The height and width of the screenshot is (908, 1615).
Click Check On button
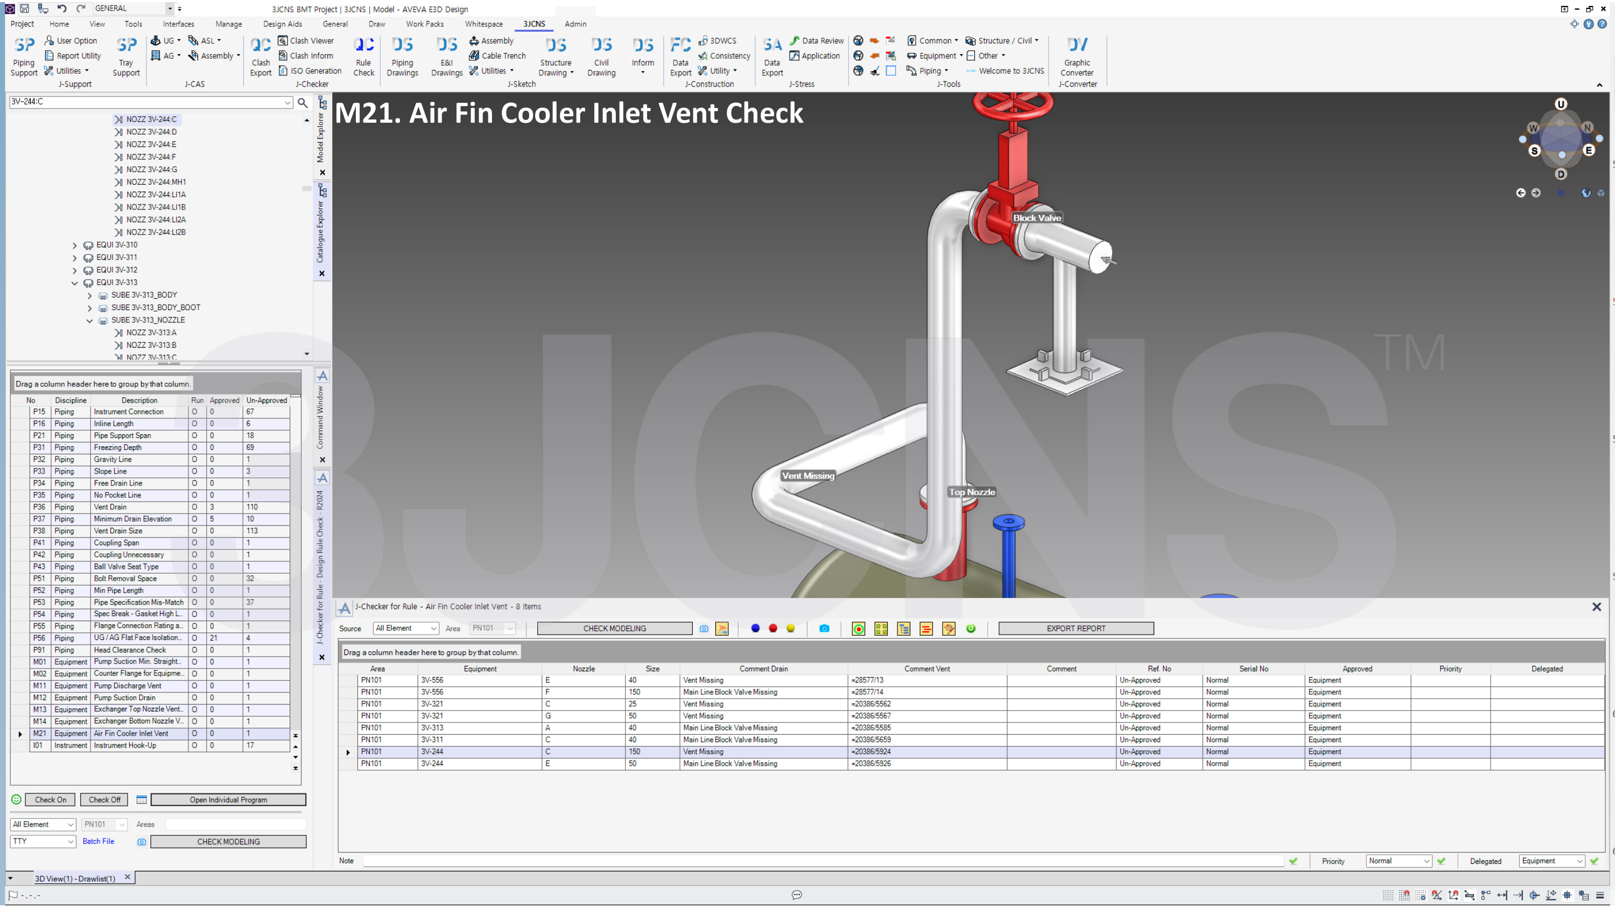tap(50, 800)
